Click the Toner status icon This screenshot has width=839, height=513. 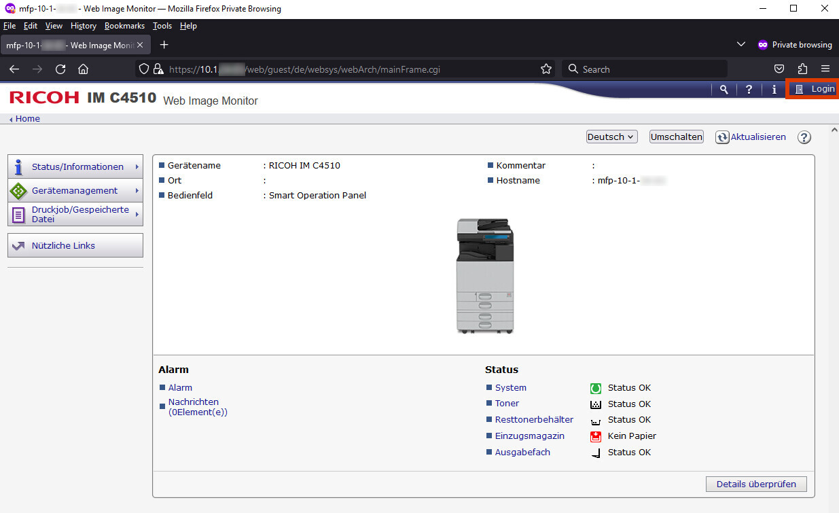pos(596,404)
